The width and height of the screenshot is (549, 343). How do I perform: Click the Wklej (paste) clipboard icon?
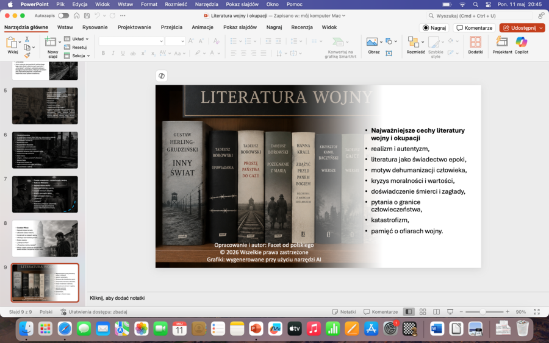12,43
